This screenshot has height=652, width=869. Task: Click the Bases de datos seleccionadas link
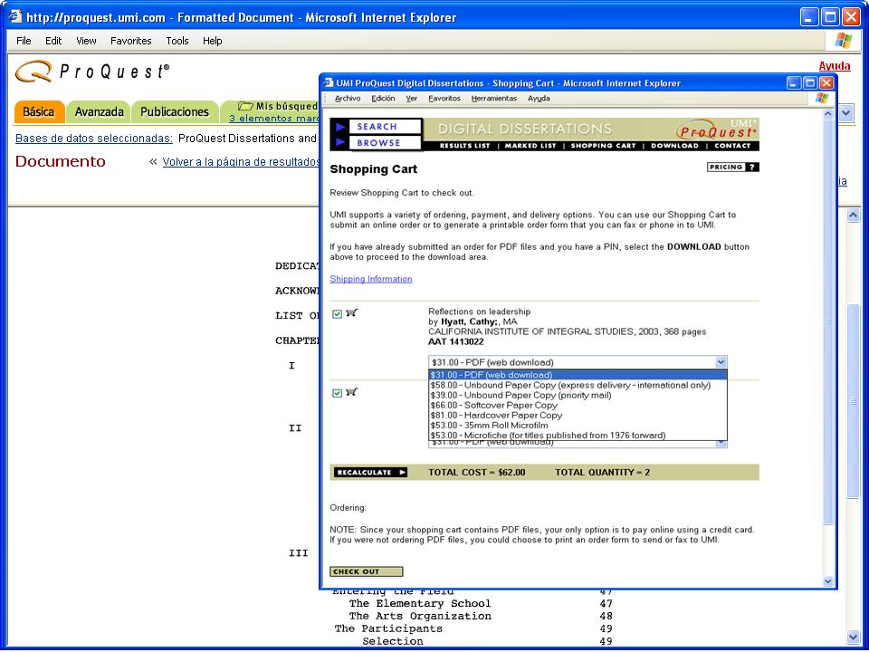[x=93, y=138]
